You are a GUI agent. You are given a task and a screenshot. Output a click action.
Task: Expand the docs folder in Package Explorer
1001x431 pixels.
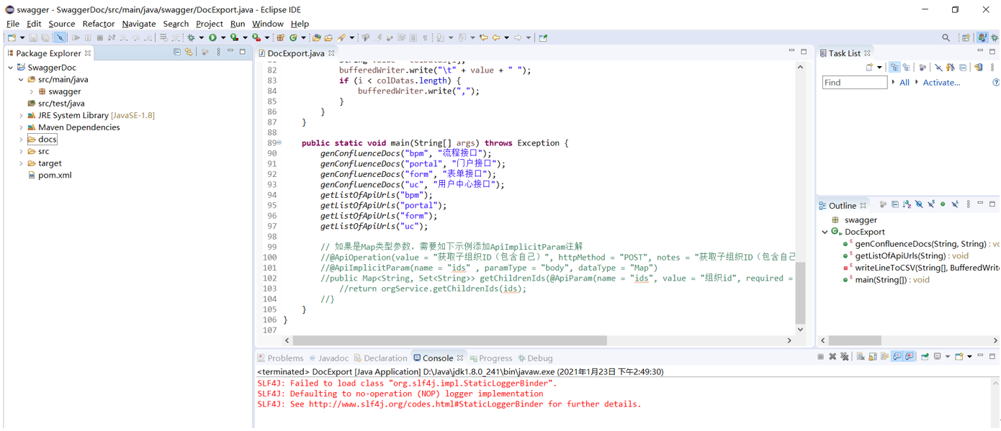[x=21, y=140]
